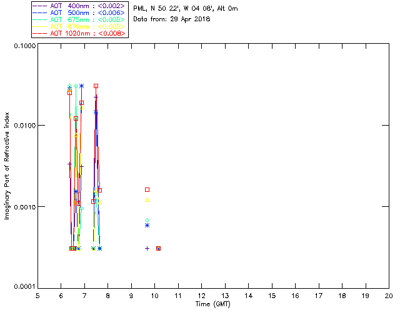Viewport: 400px width, 320px height.
Task: Click the 'Time (GMT)' axis label
Action: click(212, 304)
